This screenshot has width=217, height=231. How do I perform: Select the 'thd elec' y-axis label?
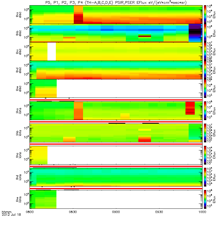click(19, 70)
